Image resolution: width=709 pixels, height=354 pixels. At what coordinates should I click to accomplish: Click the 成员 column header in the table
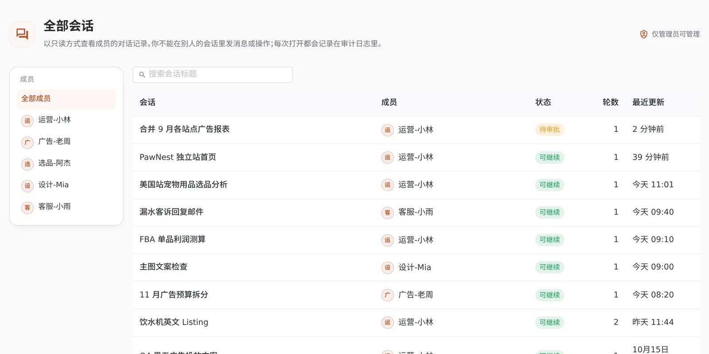(x=389, y=102)
